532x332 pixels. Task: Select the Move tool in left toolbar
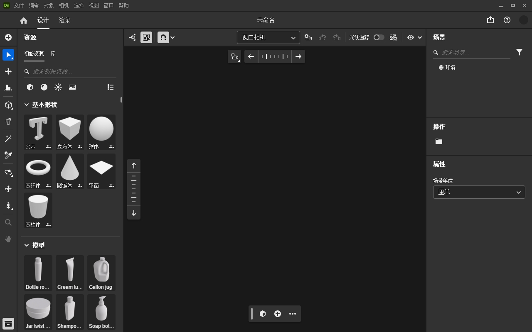(x=8, y=71)
